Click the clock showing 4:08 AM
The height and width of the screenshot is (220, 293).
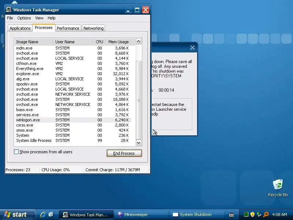pos(279,214)
